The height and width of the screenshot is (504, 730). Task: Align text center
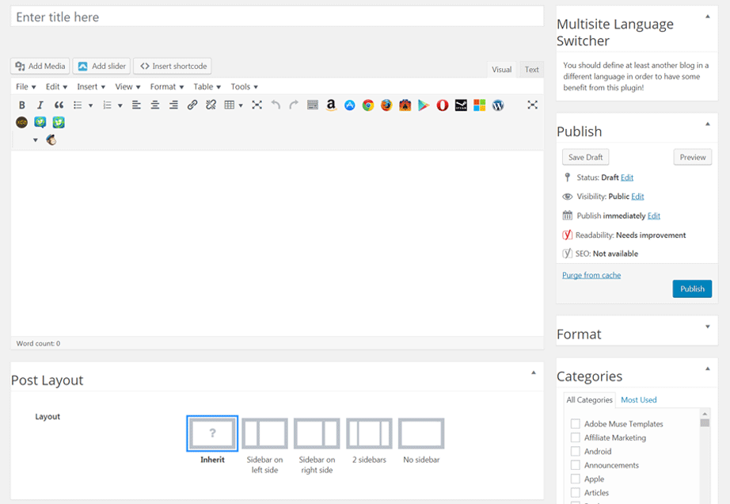pos(154,105)
